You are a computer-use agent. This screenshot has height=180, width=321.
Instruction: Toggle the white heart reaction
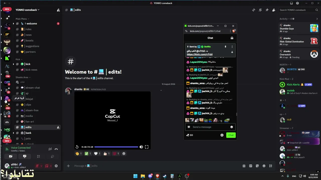pos(97,154)
